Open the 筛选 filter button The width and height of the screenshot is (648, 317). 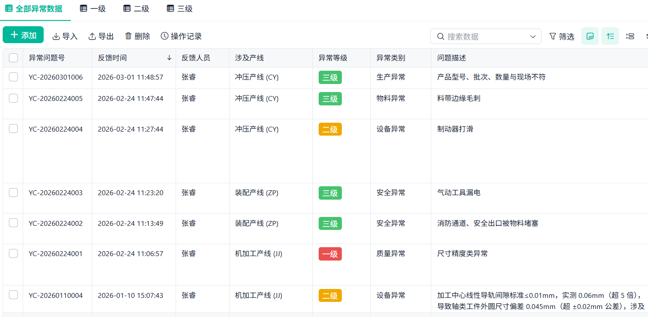[562, 36]
